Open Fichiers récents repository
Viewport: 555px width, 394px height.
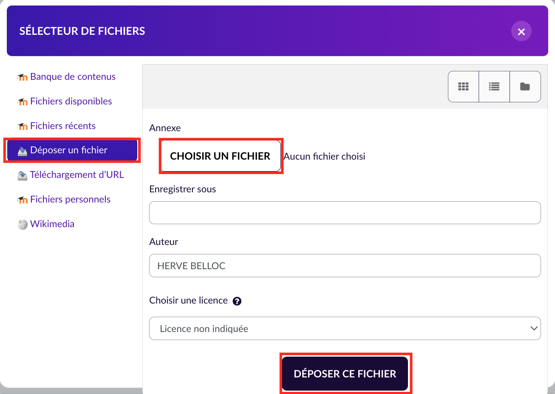click(x=63, y=126)
